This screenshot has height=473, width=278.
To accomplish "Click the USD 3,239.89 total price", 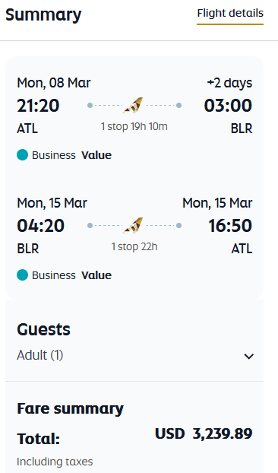I will [204, 433].
